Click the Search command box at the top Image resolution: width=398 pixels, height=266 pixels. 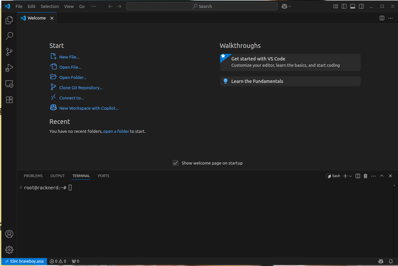coord(202,6)
